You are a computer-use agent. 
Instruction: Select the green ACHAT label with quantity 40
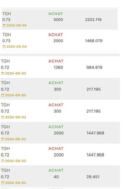pyautogui.click(x=56, y=170)
